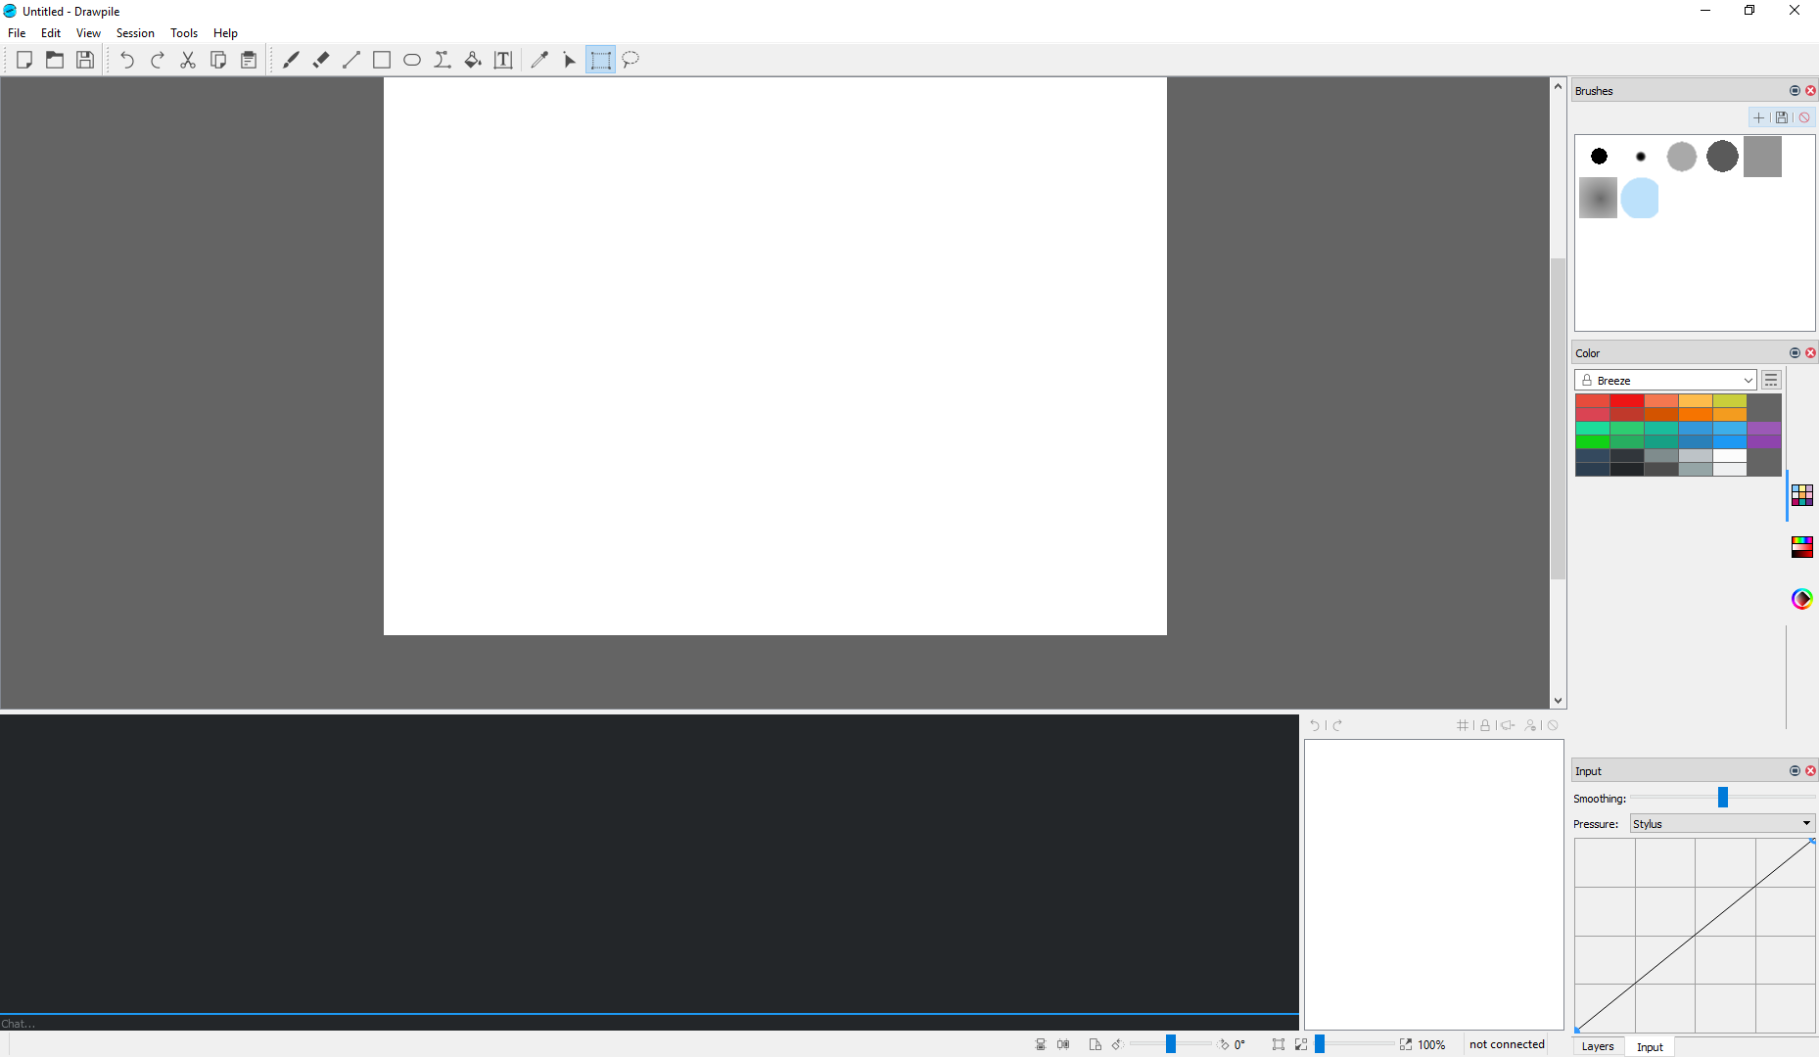
Task: Close the Brushes dock panel
Action: click(1810, 90)
